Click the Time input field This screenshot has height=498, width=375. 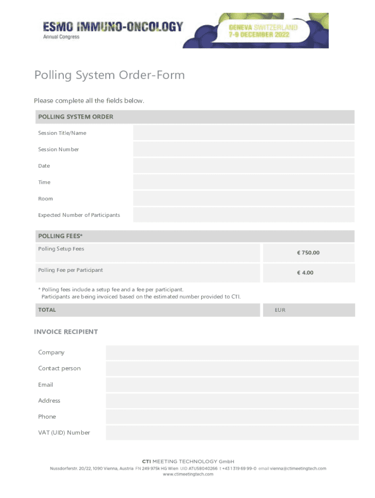(x=244, y=182)
